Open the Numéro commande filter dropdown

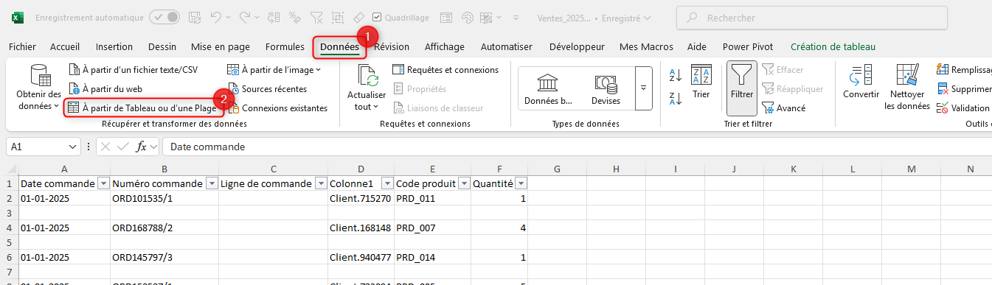[x=212, y=183]
